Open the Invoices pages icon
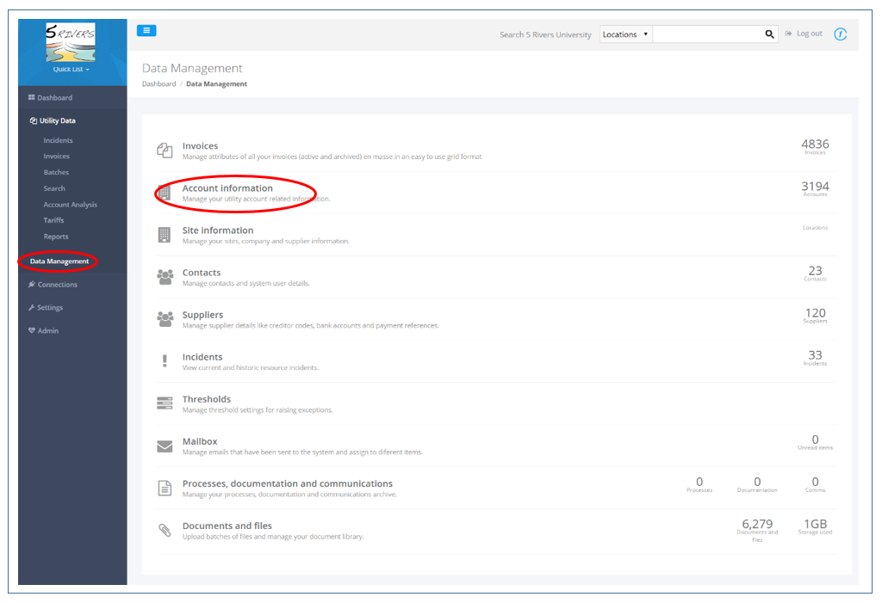The image size is (882, 603). (165, 148)
